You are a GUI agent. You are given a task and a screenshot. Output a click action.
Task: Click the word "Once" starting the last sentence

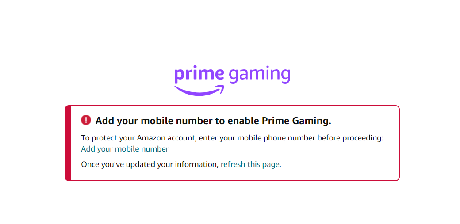click(x=89, y=164)
